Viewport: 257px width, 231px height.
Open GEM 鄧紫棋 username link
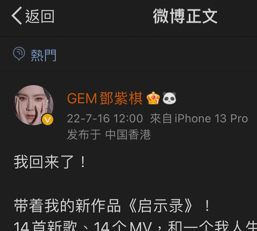point(105,99)
